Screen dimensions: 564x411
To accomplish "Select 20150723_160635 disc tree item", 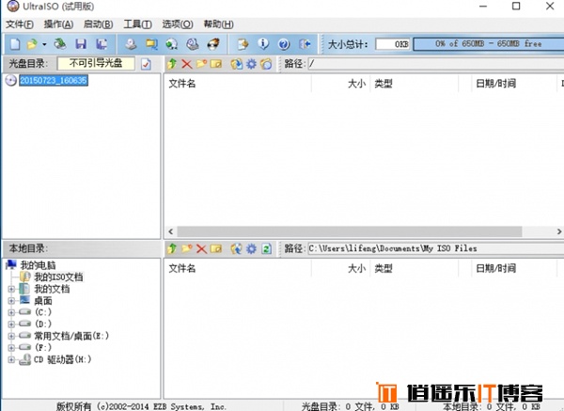I will (54, 80).
